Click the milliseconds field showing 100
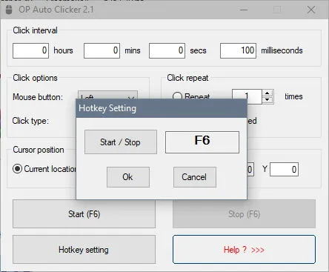This screenshot has width=329, height=272. point(238,50)
